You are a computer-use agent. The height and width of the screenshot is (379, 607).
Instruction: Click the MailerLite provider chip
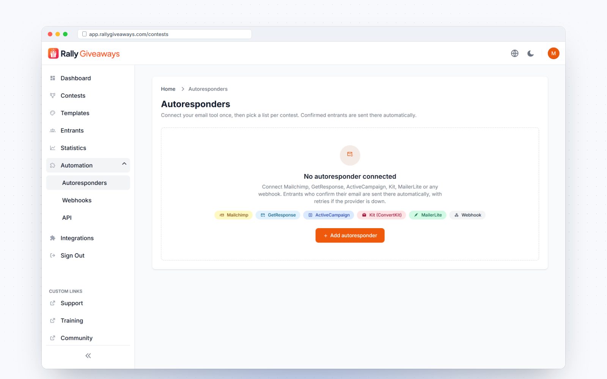click(428, 215)
